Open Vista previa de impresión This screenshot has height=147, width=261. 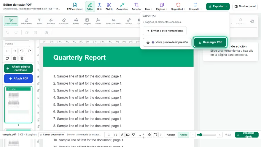[x=167, y=42]
